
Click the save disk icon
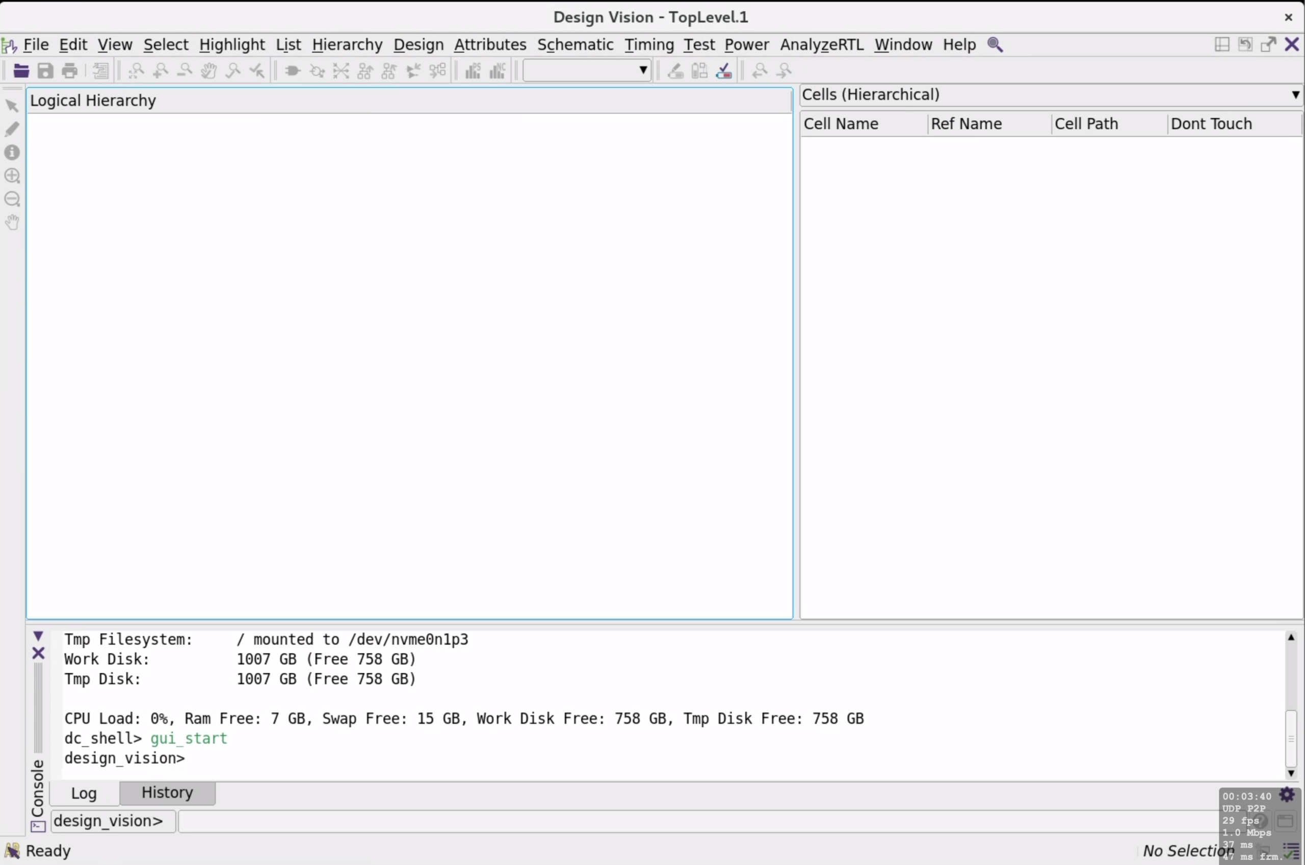tap(45, 71)
